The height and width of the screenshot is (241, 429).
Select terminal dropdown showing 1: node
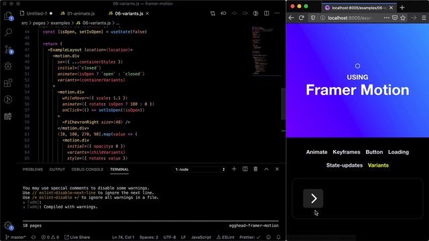(x=200, y=169)
